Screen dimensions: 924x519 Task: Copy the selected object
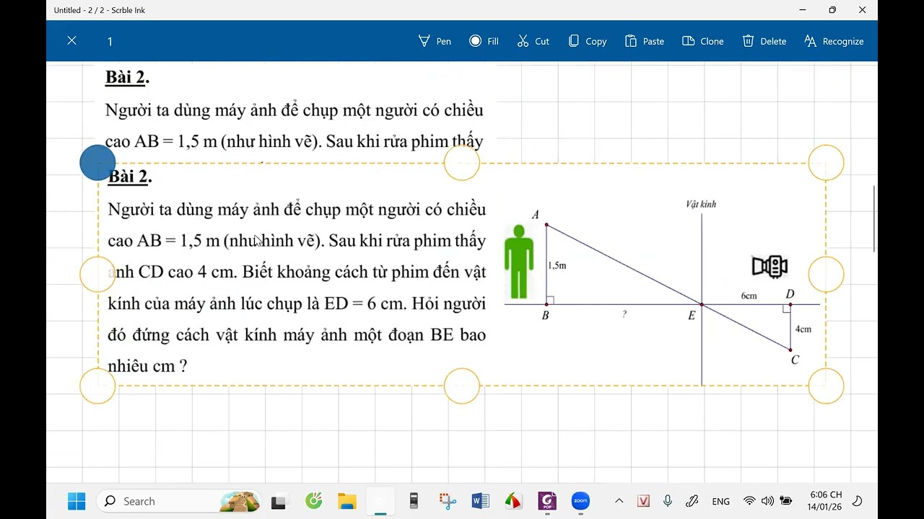588,41
